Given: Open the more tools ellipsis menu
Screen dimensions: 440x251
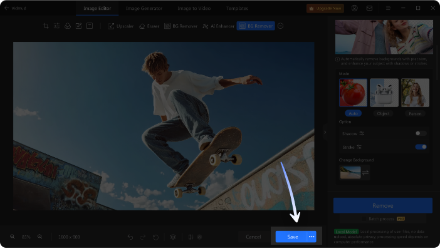Looking at the screenshot, I should [280, 26].
